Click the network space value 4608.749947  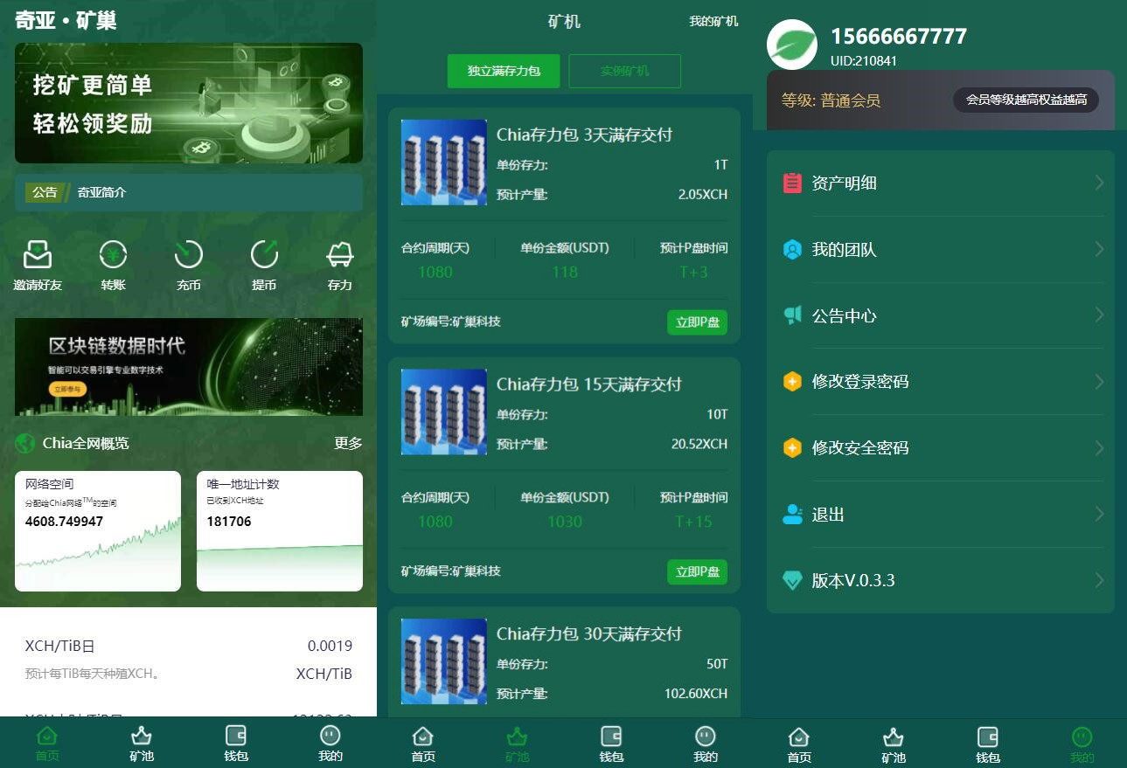coord(64,522)
